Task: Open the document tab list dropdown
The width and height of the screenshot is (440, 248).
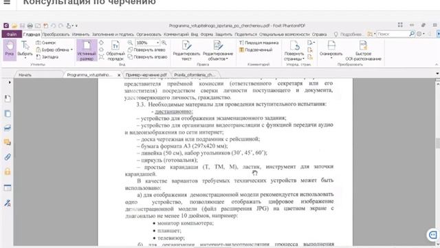Action: click(437, 74)
